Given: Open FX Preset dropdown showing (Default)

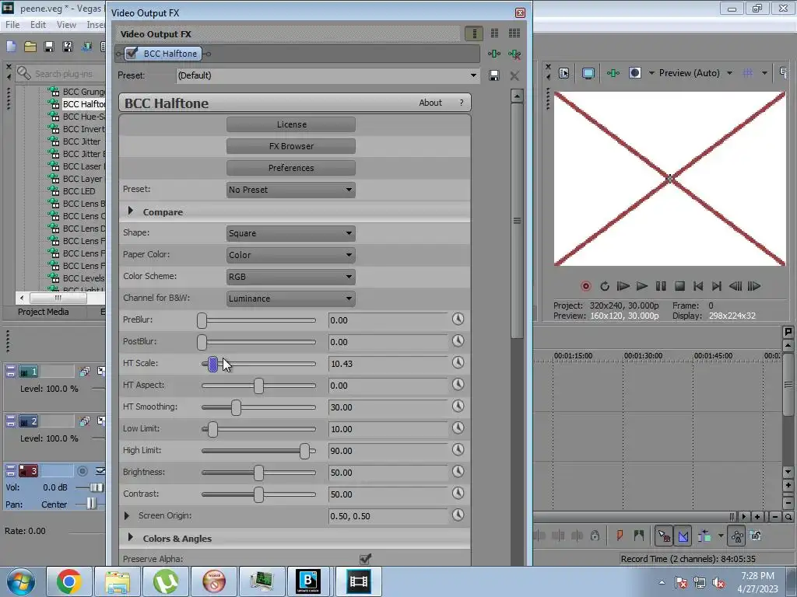Looking at the screenshot, I should (328, 75).
